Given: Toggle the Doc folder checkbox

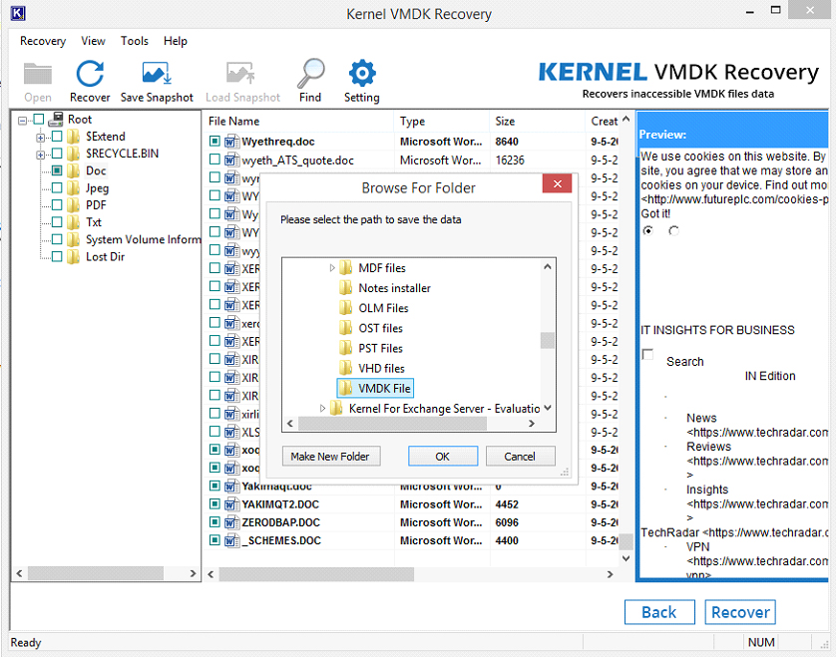Looking at the screenshot, I should pyautogui.click(x=57, y=170).
